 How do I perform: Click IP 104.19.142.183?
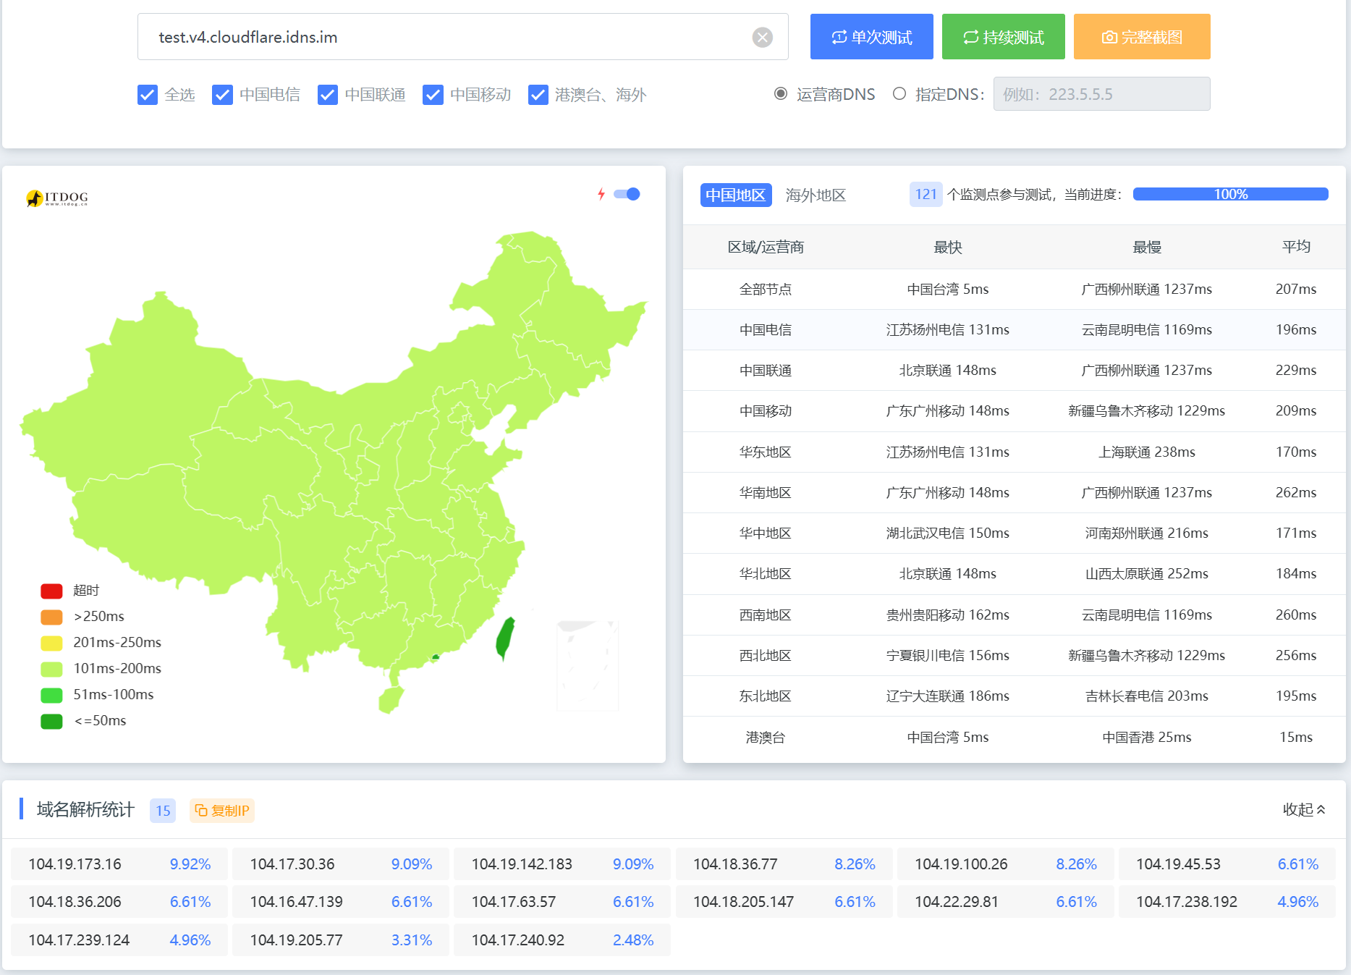(x=522, y=864)
